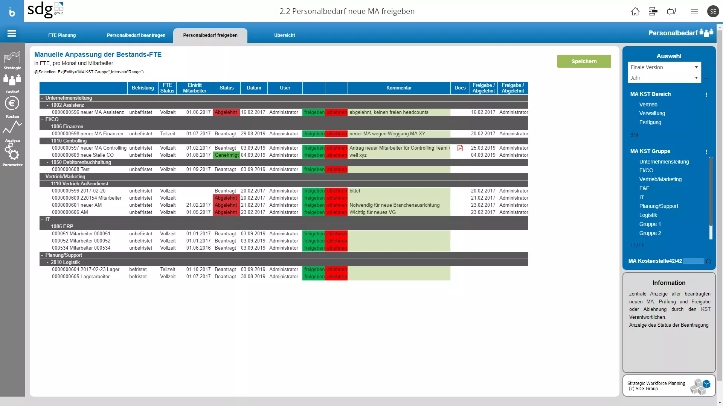Viewport: 723px width, 406px height.
Task: Reset the MA Kostenstelle selection
Action: [708, 261]
